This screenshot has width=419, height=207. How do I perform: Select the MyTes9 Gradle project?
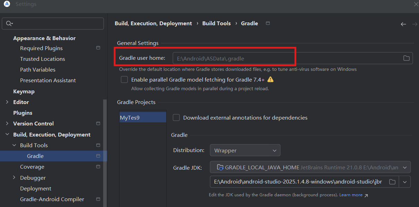click(143, 117)
